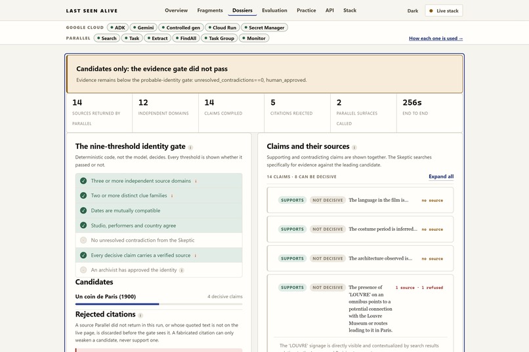This screenshot has height=352, width=529.
Task: Click empty circle for unresolved contradiction threshold
Action: pos(83,240)
